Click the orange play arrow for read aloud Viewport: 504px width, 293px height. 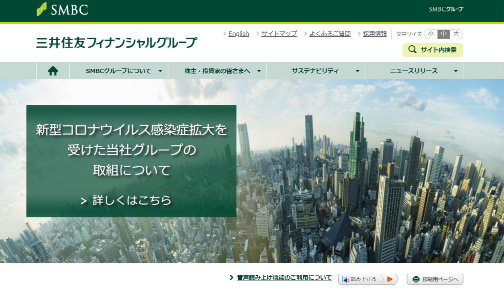coord(390,279)
